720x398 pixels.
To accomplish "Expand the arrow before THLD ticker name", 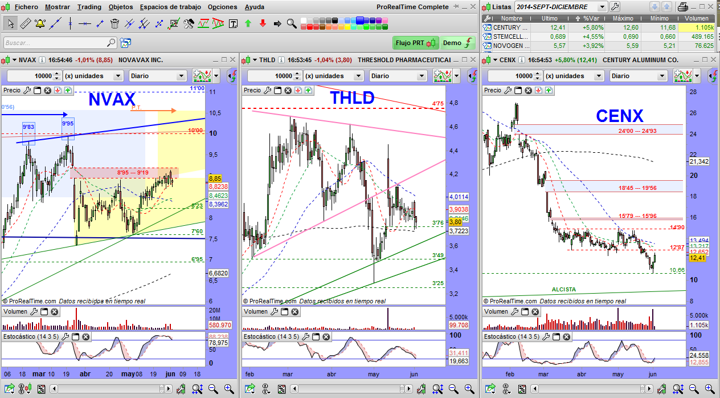I will 255,60.
